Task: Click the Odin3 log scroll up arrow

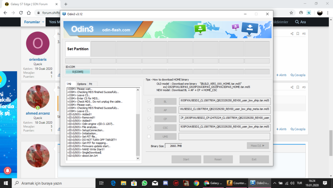Action: [138, 90]
